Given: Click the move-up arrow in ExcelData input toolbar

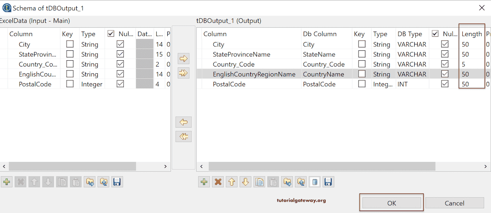Looking at the screenshot, I should pos(34,182).
